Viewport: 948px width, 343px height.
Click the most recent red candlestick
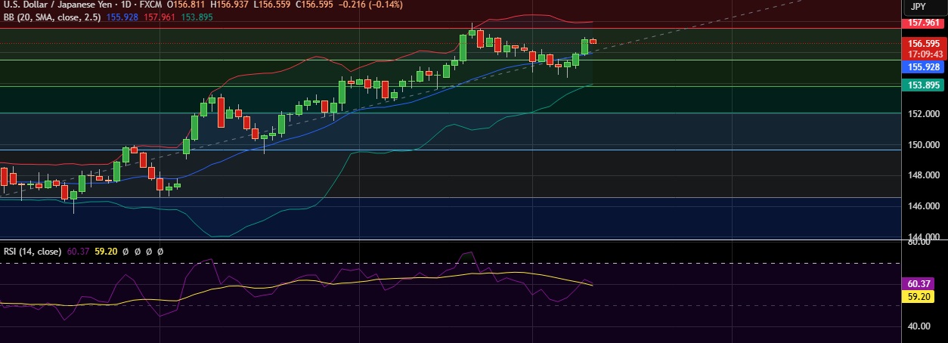[593, 41]
